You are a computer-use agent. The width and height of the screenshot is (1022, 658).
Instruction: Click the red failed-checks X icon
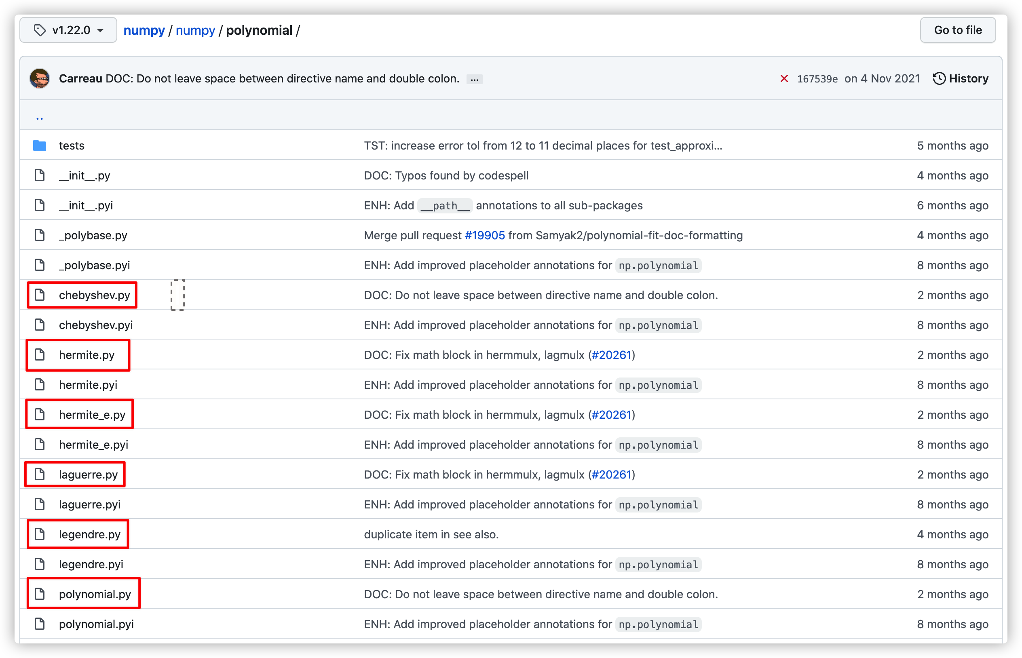coord(784,79)
